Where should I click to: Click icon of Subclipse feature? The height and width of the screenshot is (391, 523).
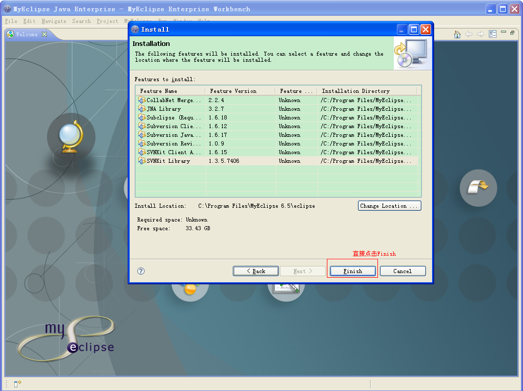point(142,117)
